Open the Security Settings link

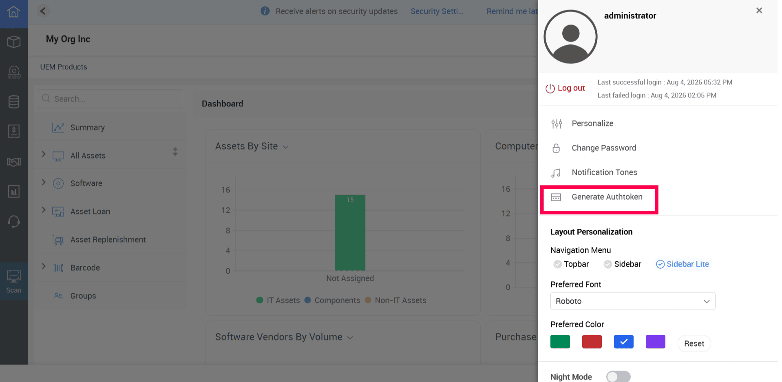pos(437,11)
